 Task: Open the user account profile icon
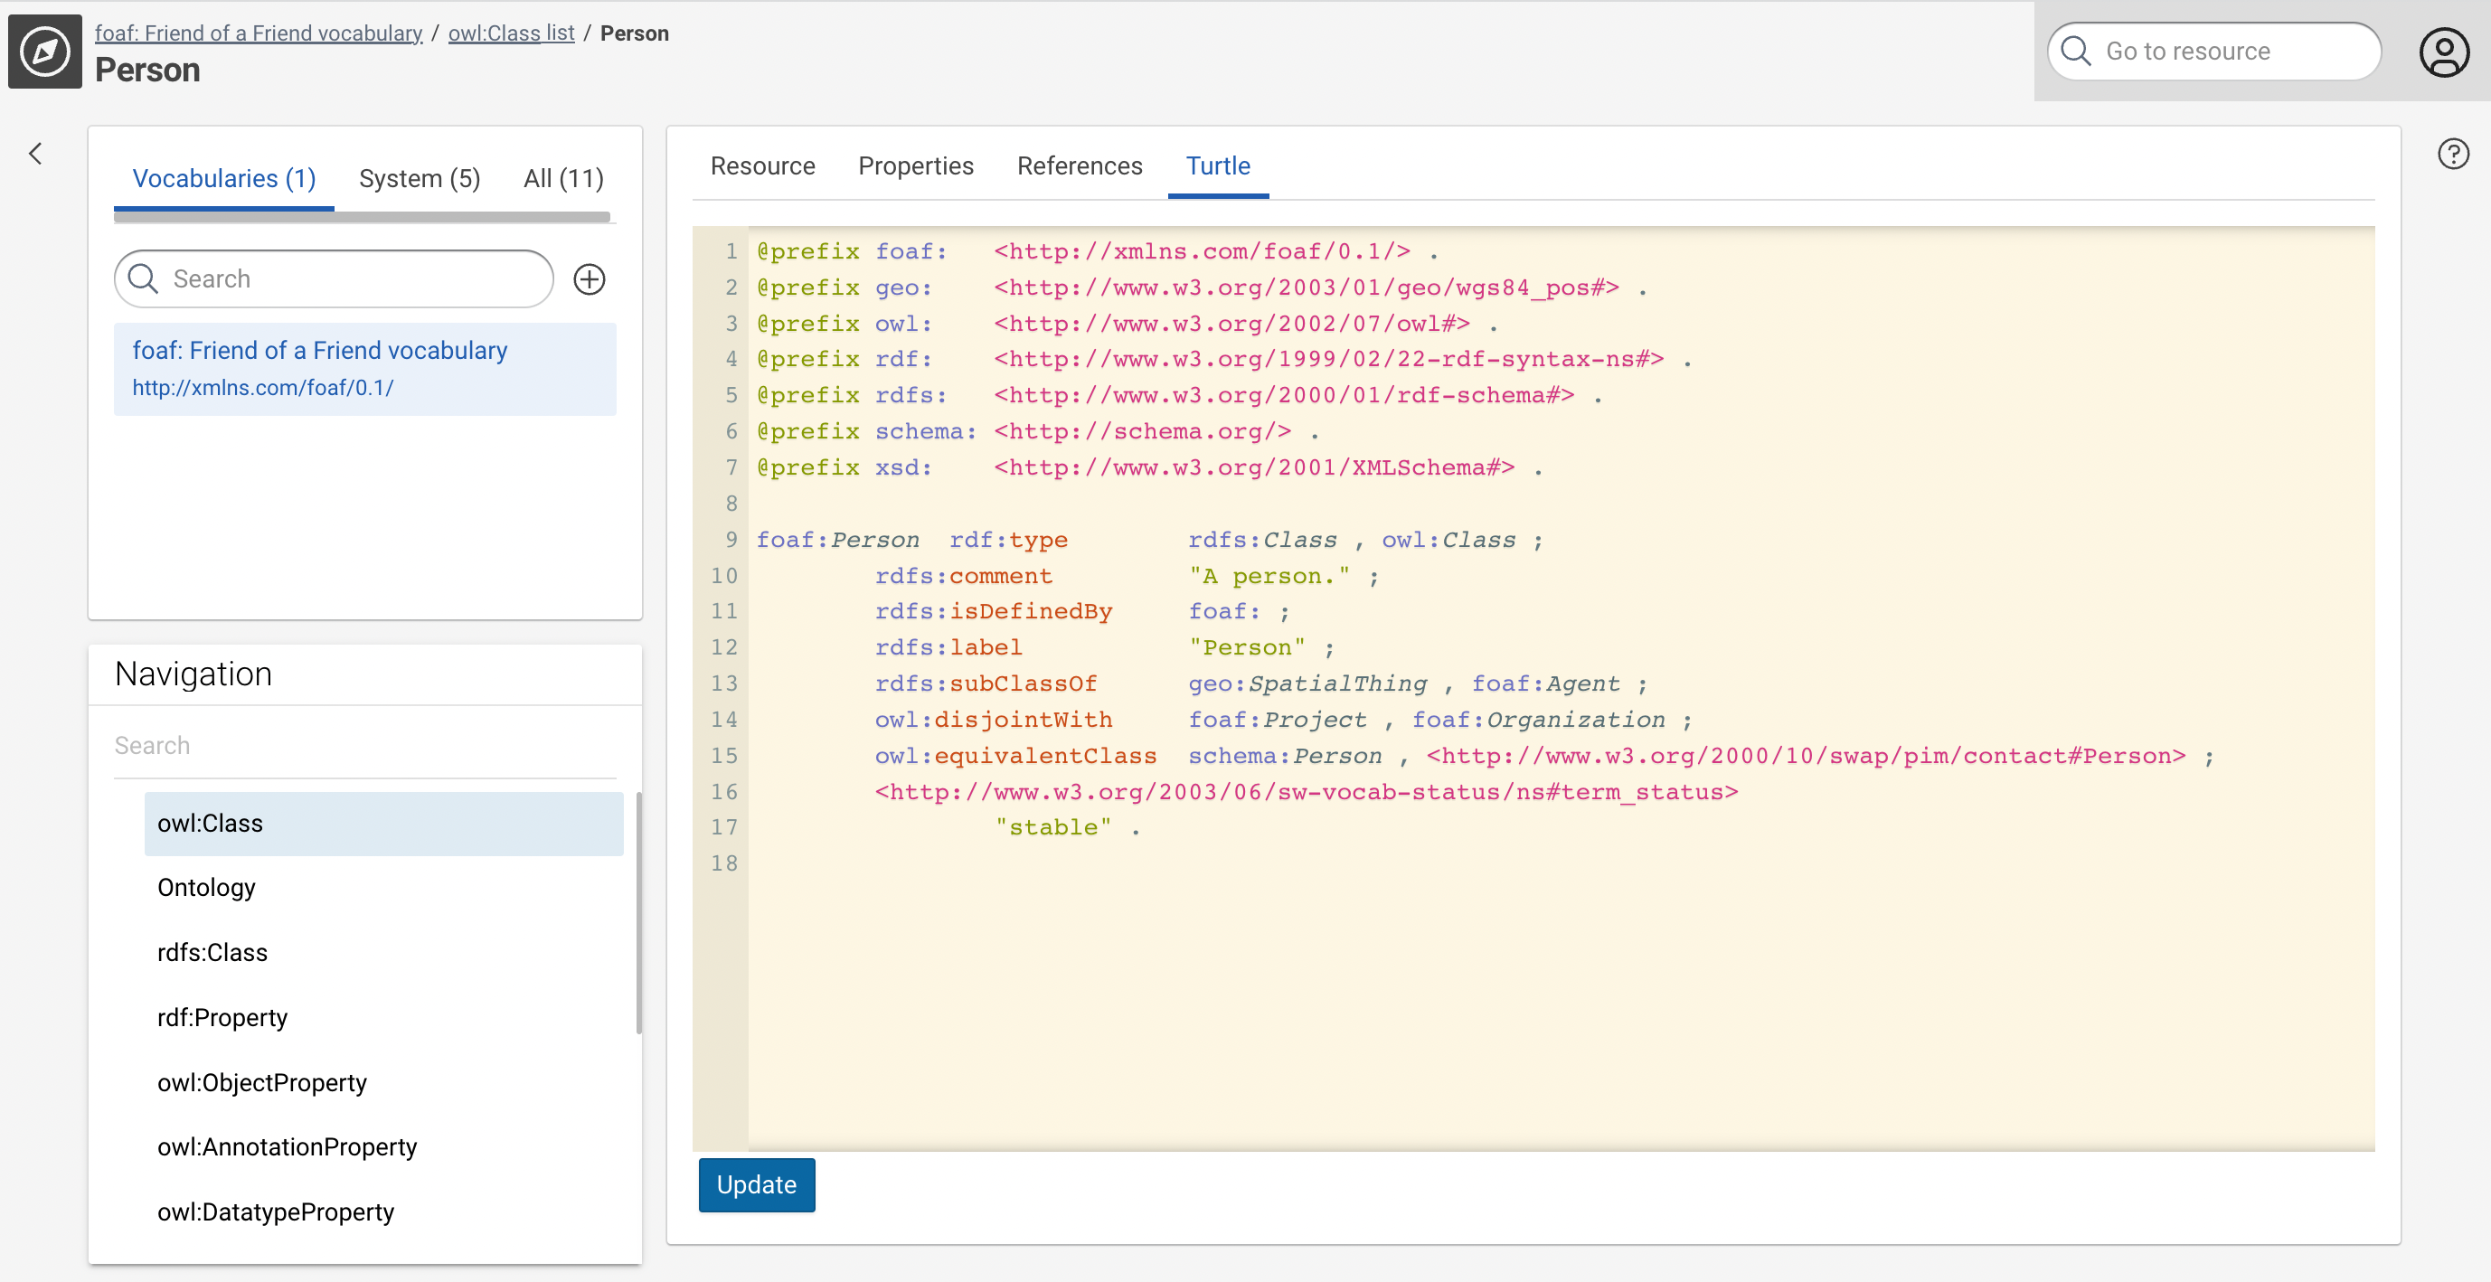pyautogui.click(x=2443, y=52)
